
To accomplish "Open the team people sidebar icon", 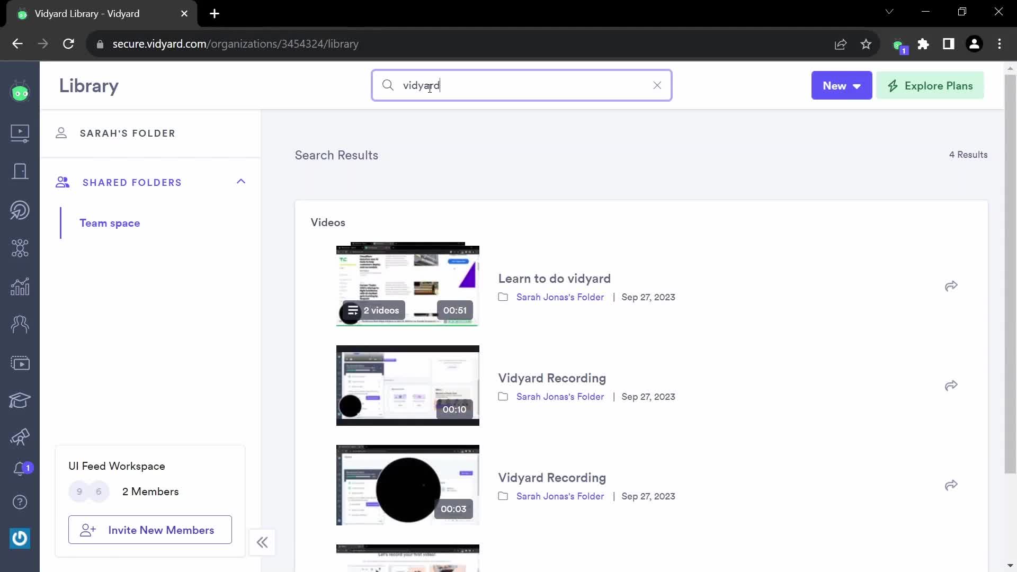I will (20, 324).
